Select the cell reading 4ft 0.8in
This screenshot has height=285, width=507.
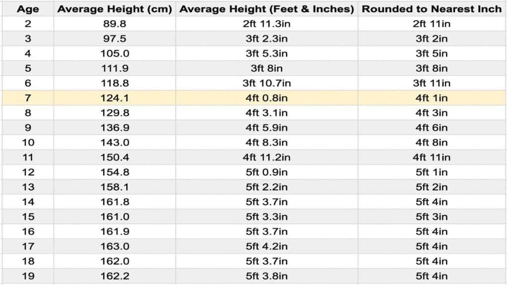[x=267, y=98]
